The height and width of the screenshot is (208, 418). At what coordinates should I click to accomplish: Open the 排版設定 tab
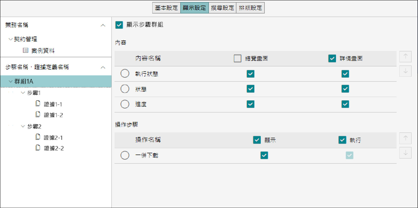click(250, 8)
